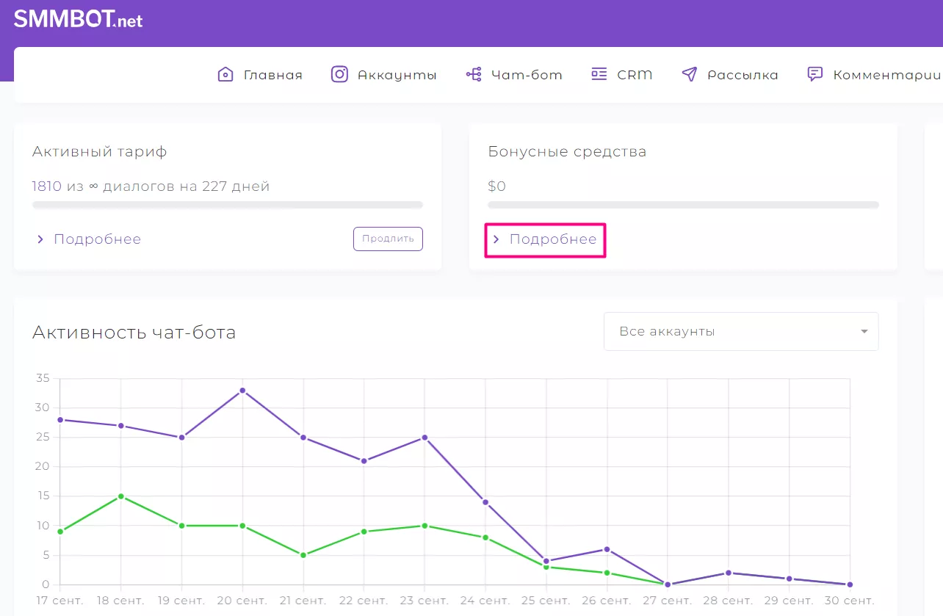Click the purple chart point at 26 сент.
943x616 pixels.
[x=607, y=549]
